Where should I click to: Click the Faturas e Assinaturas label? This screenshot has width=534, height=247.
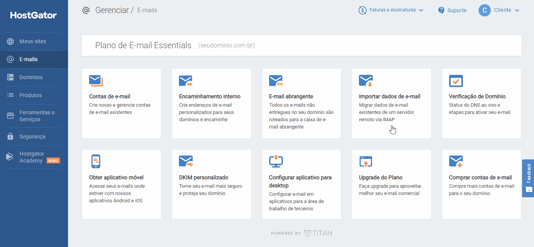pos(393,10)
